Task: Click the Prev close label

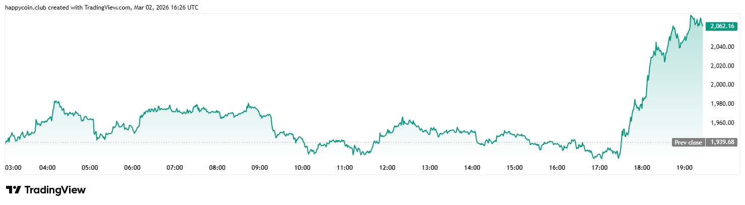Action: (x=688, y=143)
